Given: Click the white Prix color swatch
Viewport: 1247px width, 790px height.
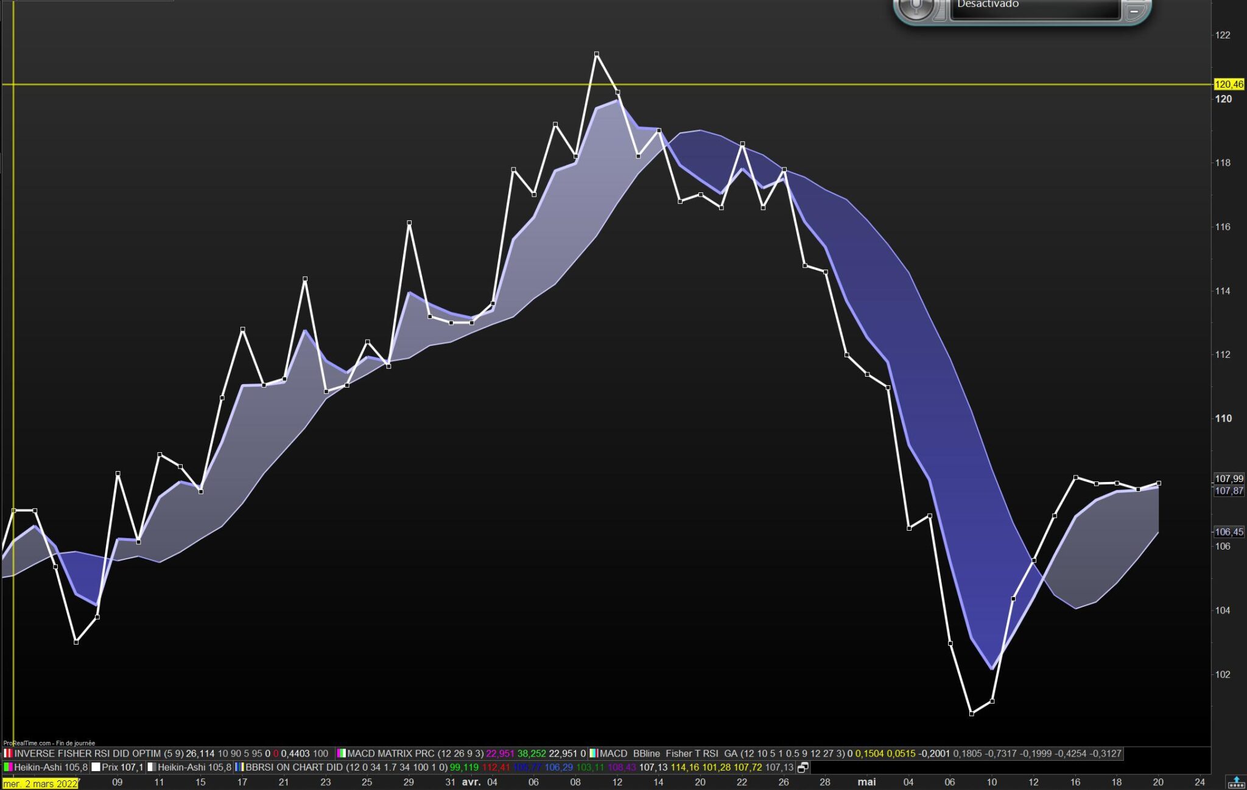Looking at the screenshot, I should (x=96, y=767).
